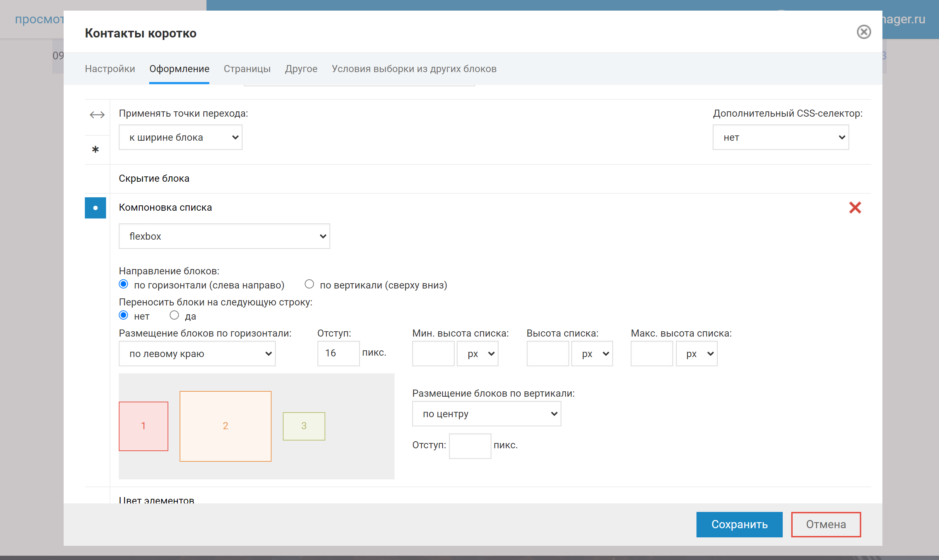
Task: Click the horizontal double-arrow breakpoint icon
Action: [x=97, y=115]
